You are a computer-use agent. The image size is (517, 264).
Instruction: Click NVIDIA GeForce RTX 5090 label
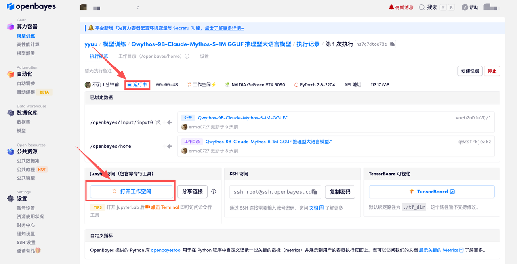(255, 85)
